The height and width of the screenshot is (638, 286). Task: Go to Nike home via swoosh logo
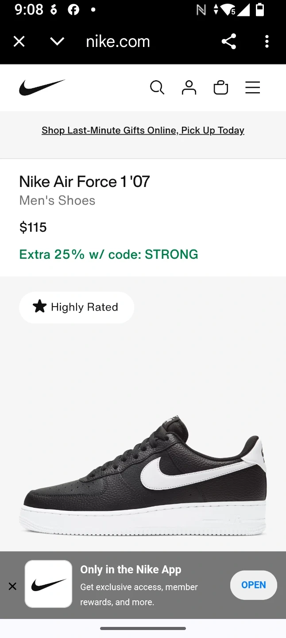pyautogui.click(x=42, y=87)
